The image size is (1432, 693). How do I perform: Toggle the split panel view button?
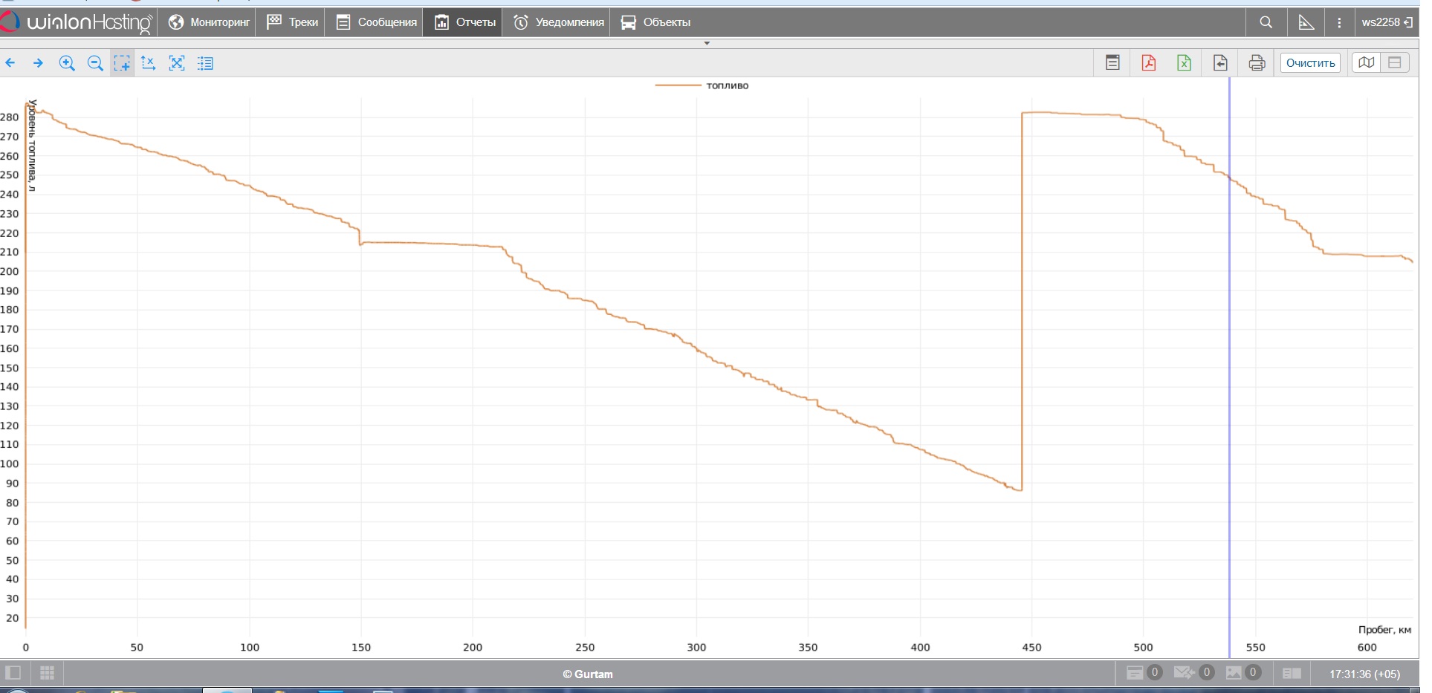pyautogui.click(x=1395, y=63)
